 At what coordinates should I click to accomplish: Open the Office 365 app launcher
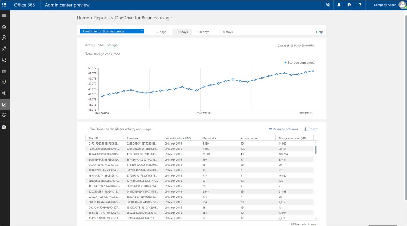5,5
